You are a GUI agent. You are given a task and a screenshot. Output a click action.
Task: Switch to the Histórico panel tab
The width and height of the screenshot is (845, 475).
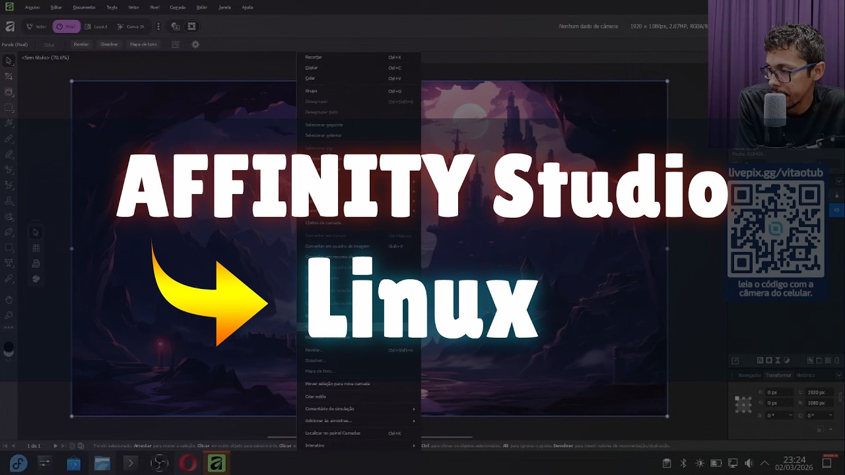(x=805, y=375)
